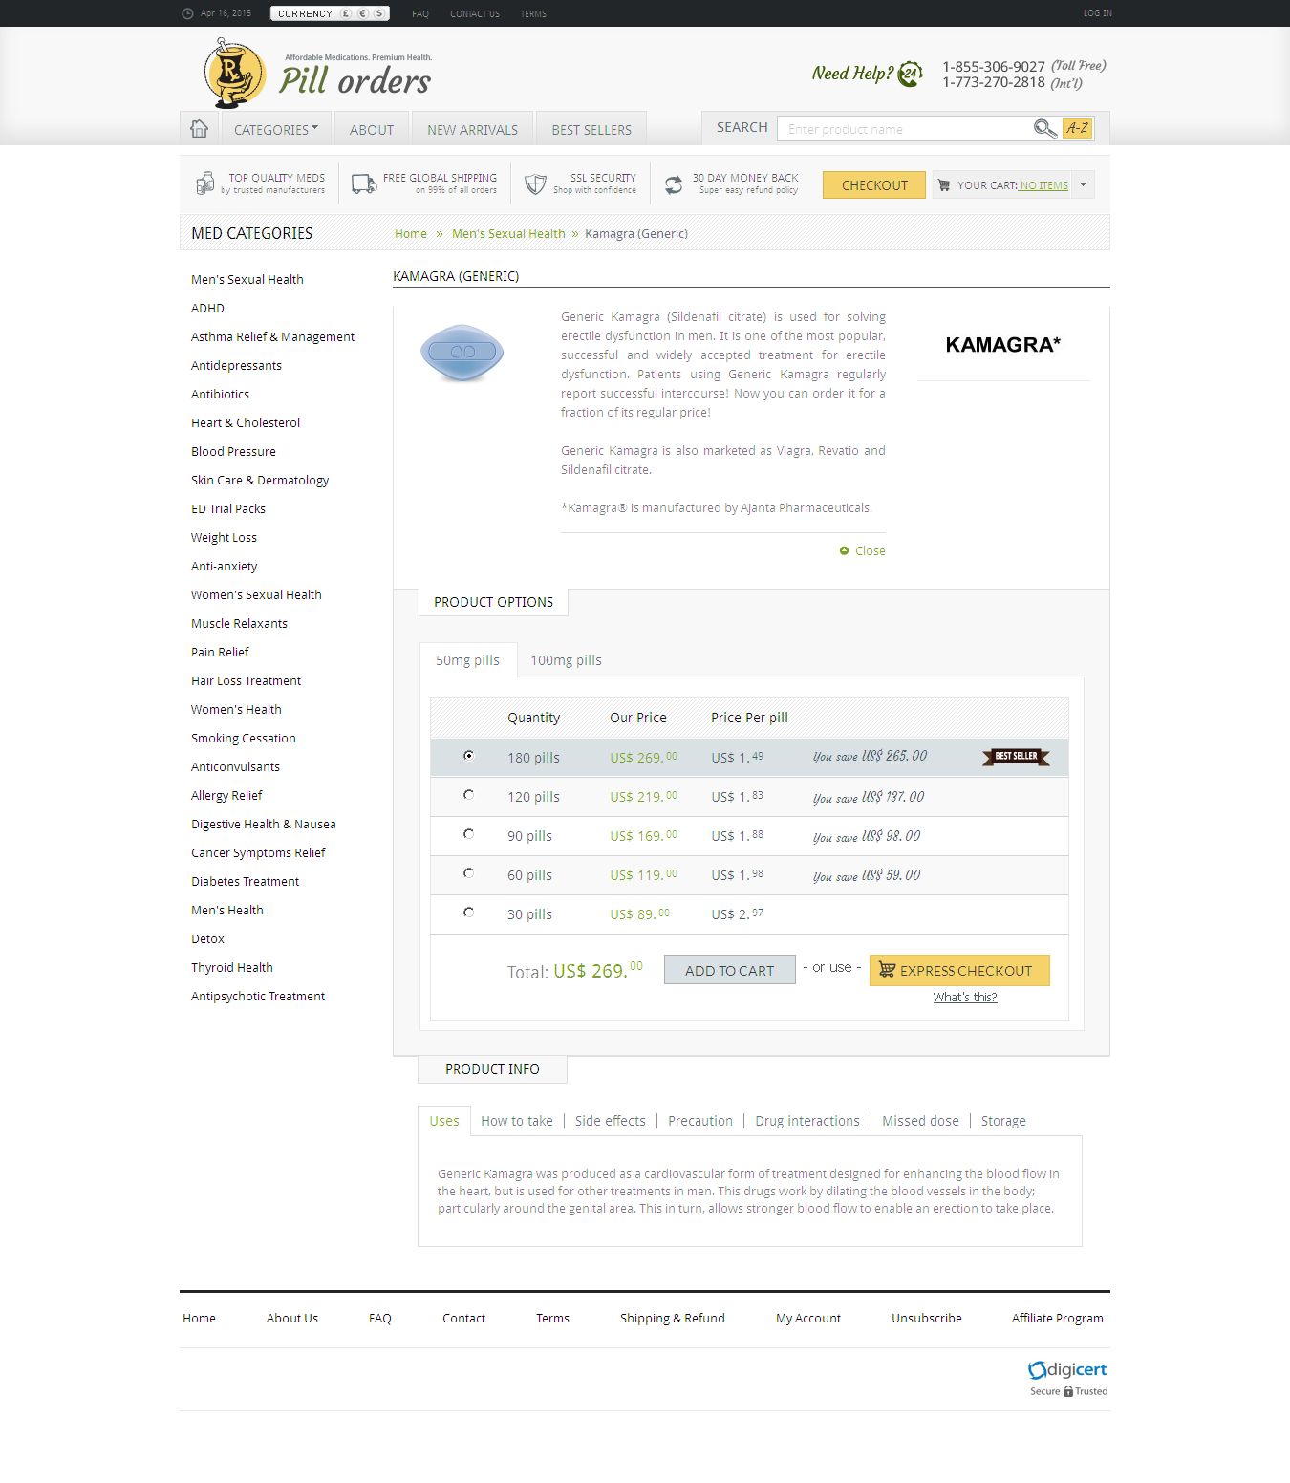Open the A-Z product index button

point(1077,128)
